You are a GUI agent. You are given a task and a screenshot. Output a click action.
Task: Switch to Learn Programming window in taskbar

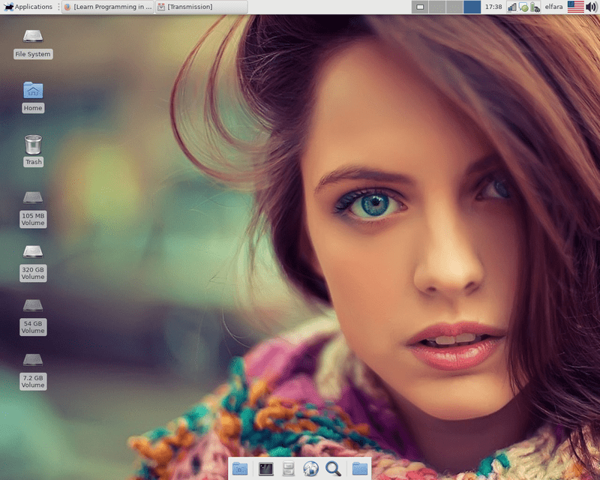(107, 7)
